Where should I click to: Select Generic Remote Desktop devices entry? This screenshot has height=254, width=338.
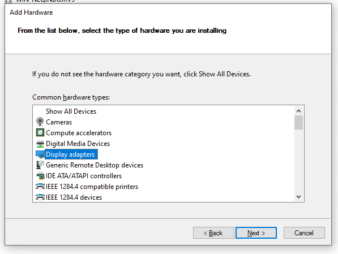click(95, 165)
